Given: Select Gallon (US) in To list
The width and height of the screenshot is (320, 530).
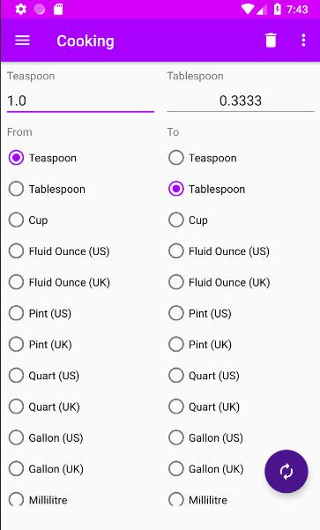Looking at the screenshot, I should pyautogui.click(x=205, y=437).
